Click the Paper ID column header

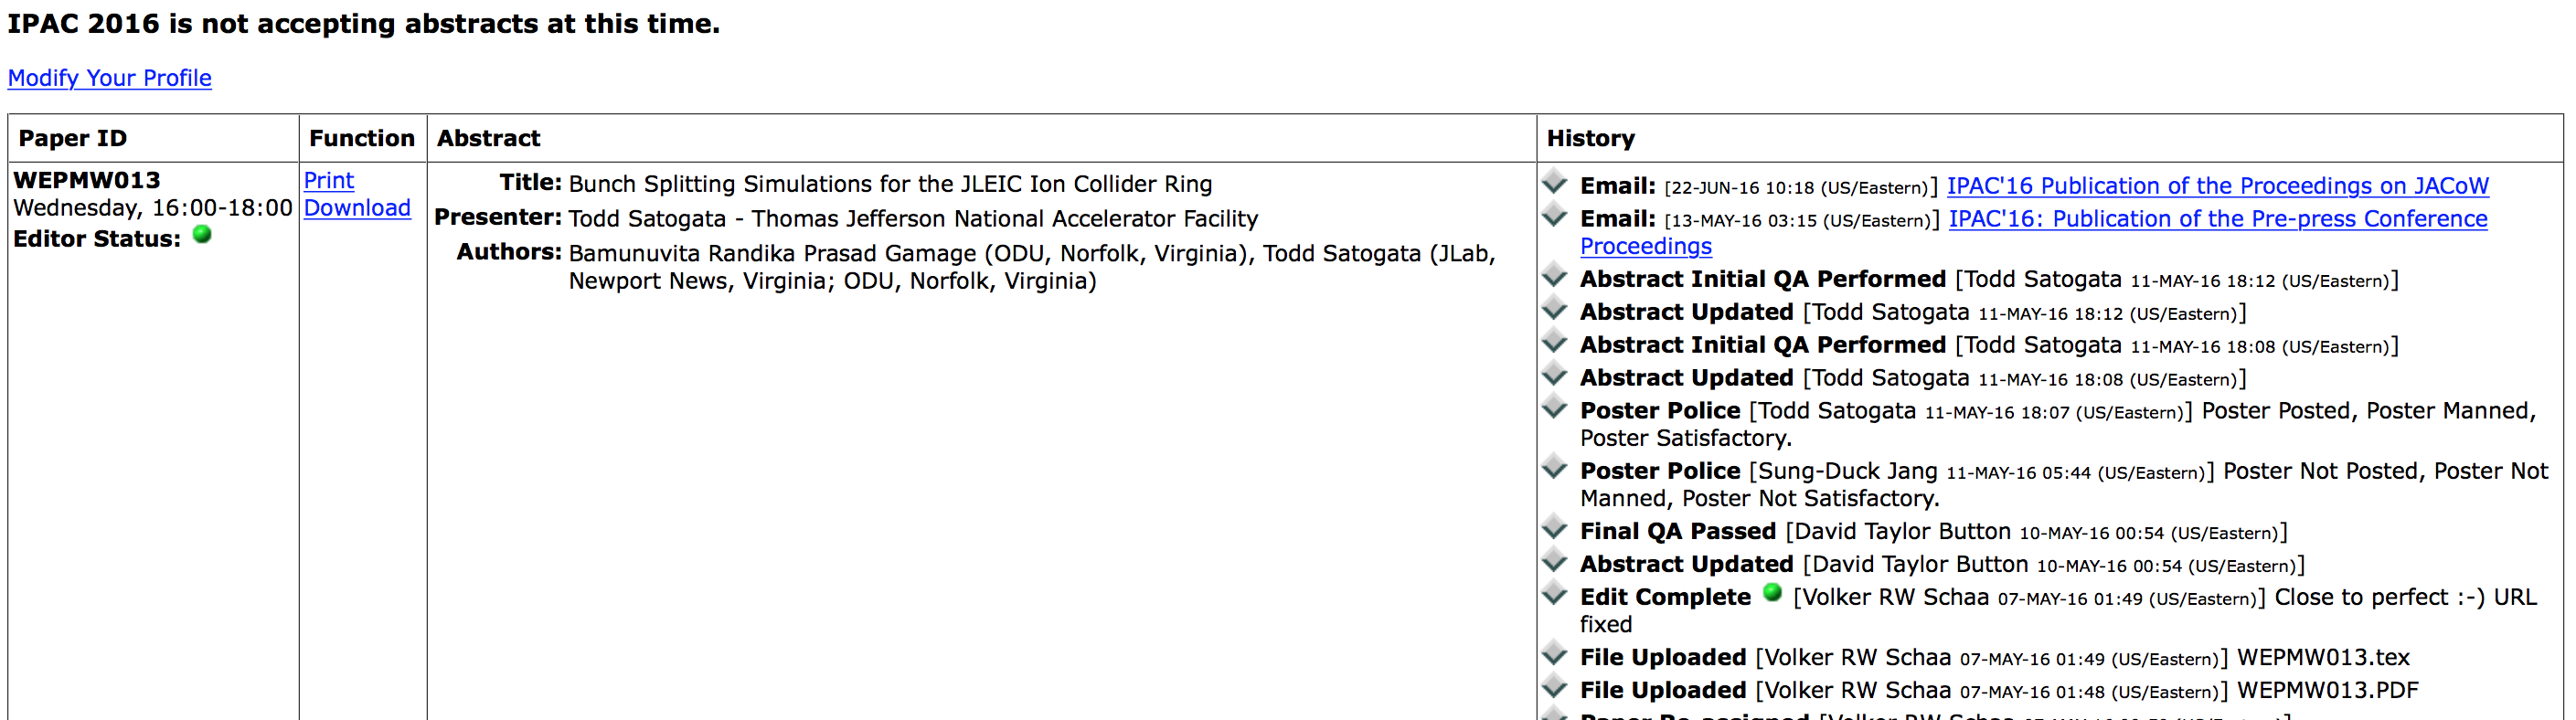(x=73, y=138)
